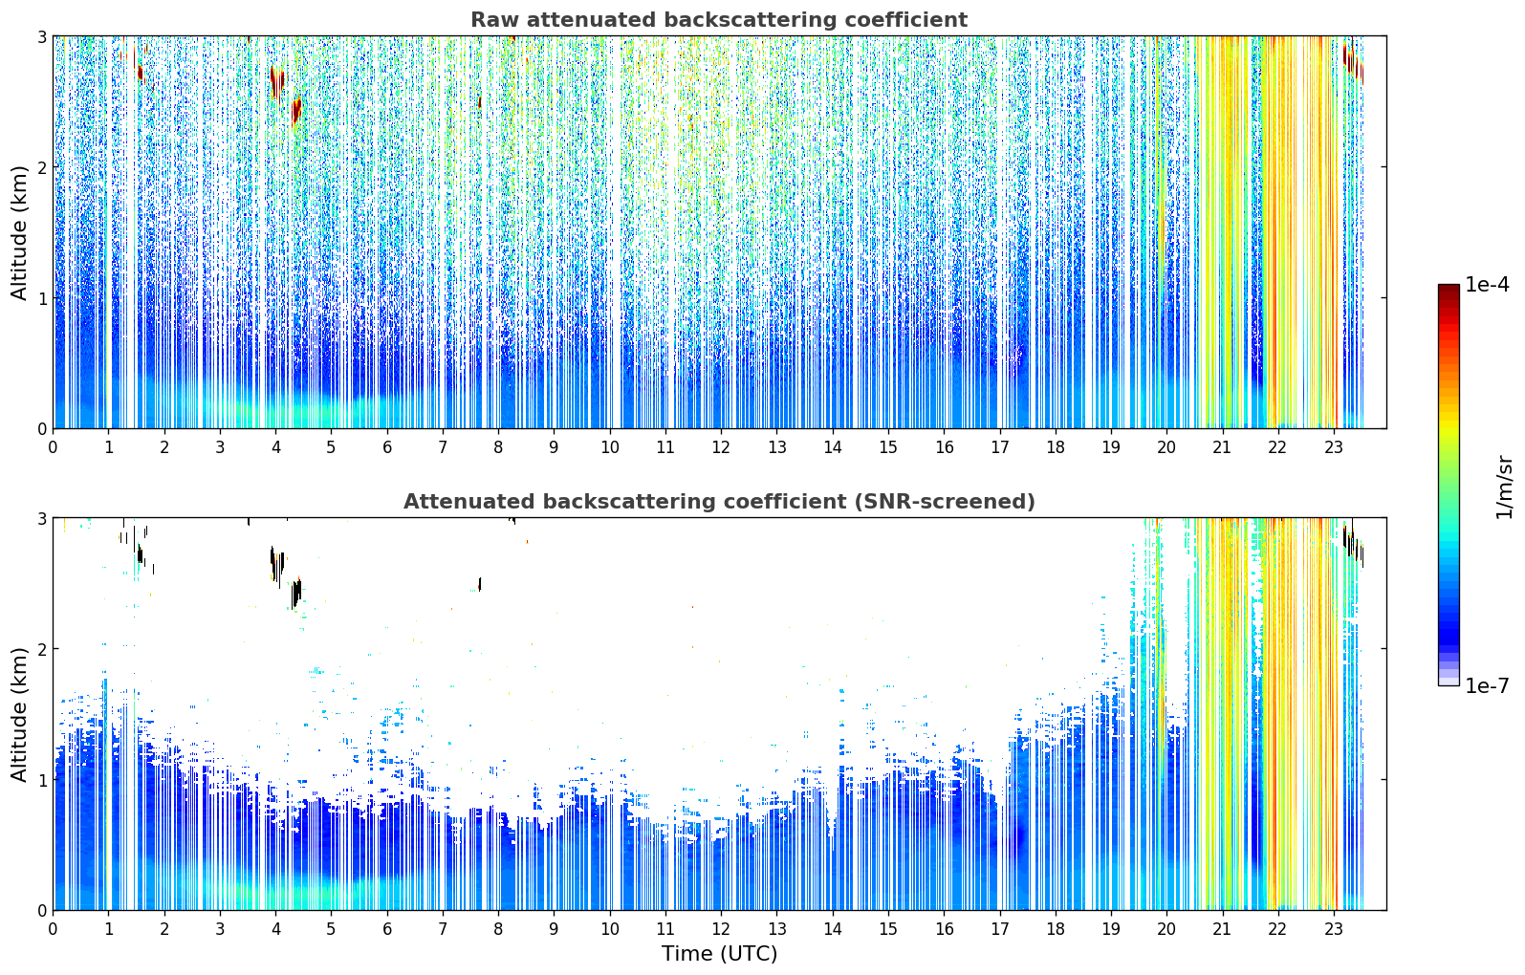Click the black cloud patch near hour 4 in screened plot

pyautogui.click(x=276, y=564)
